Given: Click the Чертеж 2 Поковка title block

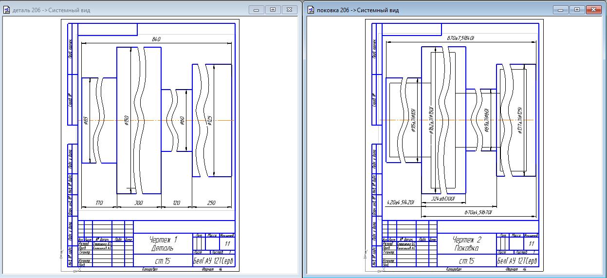Looking at the screenshot, I should pyautogui.click(x=467, y=243).
